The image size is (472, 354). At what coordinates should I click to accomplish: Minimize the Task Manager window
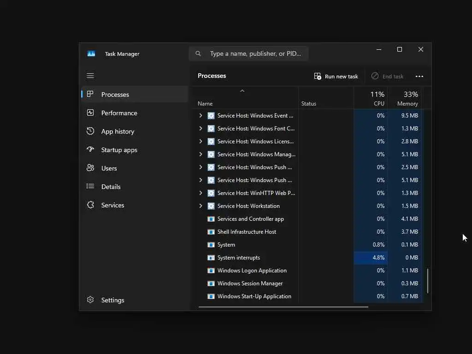tap(379, 49)
